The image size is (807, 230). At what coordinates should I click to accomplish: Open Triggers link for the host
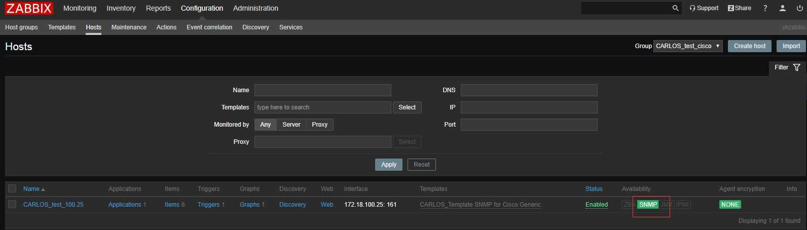(x=208, y=205)
